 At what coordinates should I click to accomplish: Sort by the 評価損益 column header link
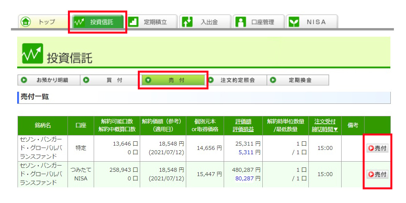pyautogui.click(x=243, y=129)
